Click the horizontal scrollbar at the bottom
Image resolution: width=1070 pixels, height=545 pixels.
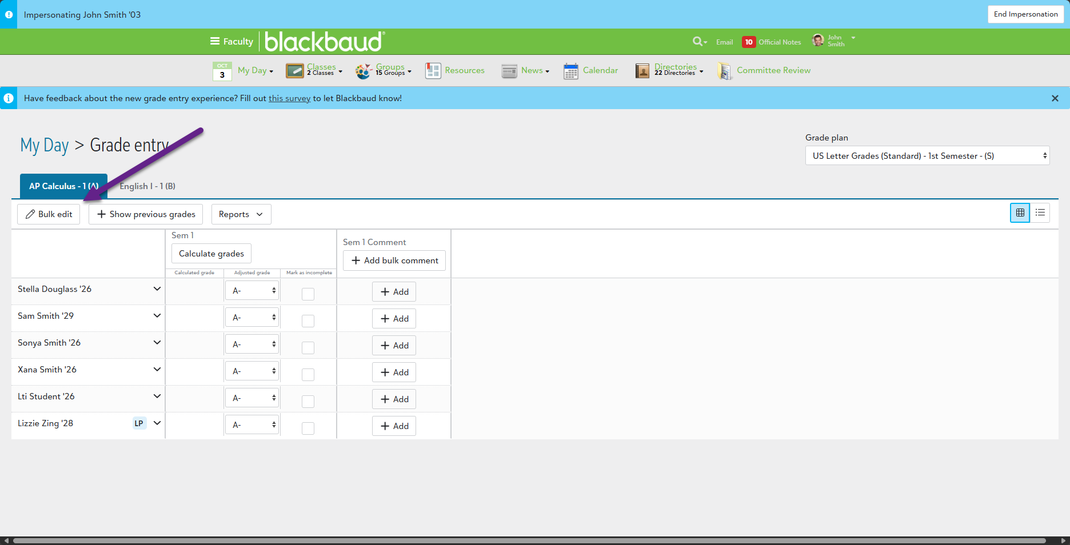point(529,540)
